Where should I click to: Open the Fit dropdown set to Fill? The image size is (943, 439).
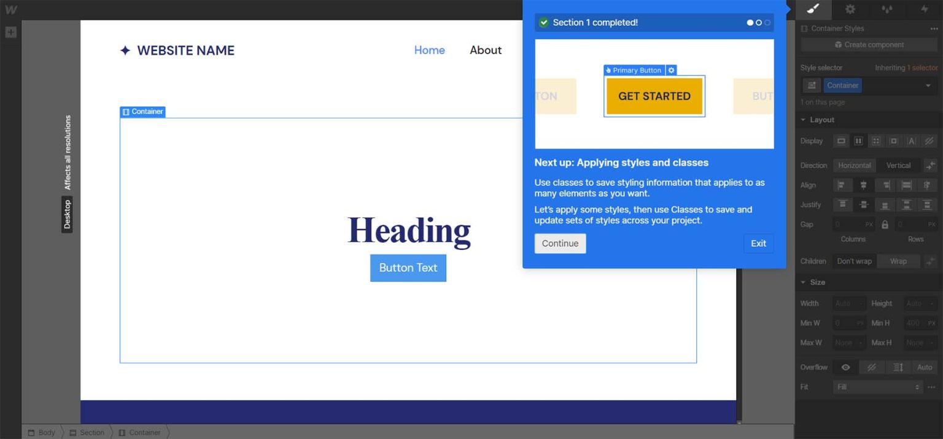(878, 387)
